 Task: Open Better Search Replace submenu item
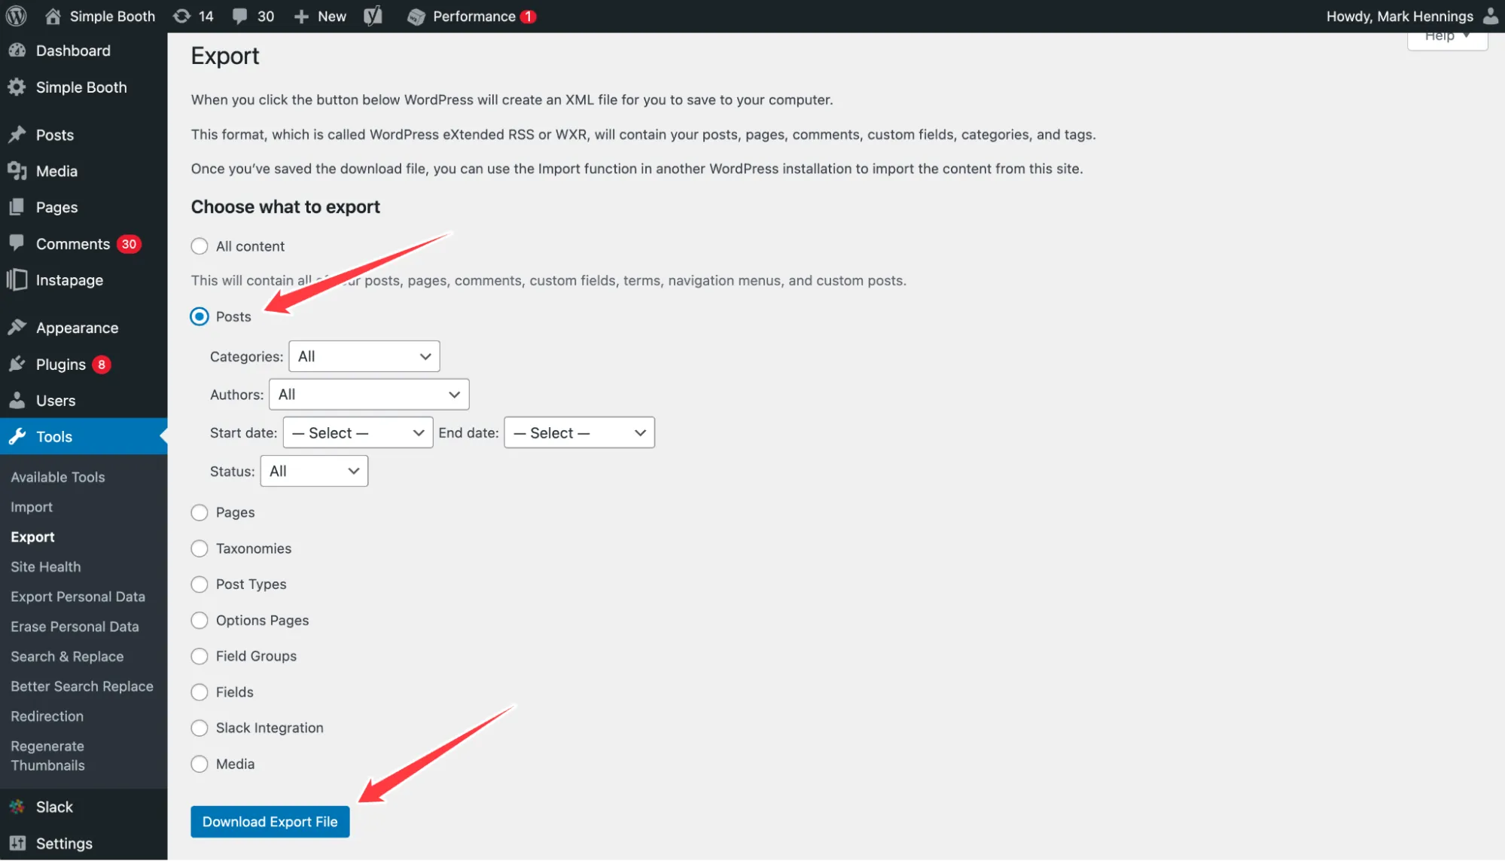click(x=82, y=686)
